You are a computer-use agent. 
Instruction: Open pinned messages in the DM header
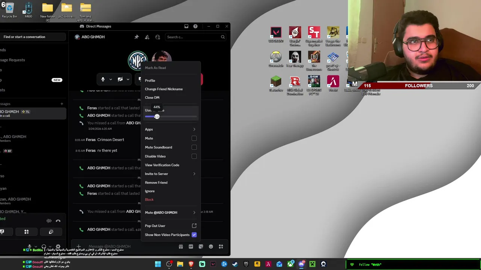coord(136,37)
